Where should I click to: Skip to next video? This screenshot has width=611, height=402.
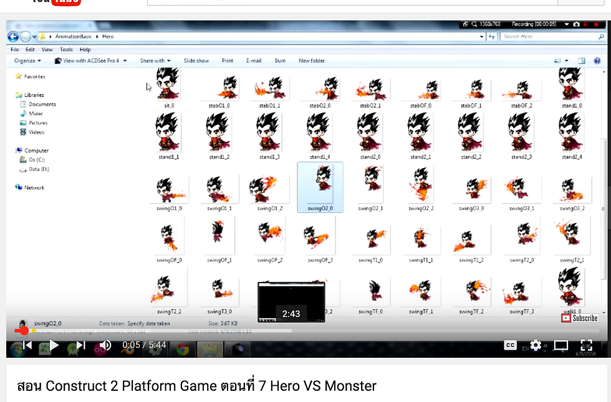[80, 345]
